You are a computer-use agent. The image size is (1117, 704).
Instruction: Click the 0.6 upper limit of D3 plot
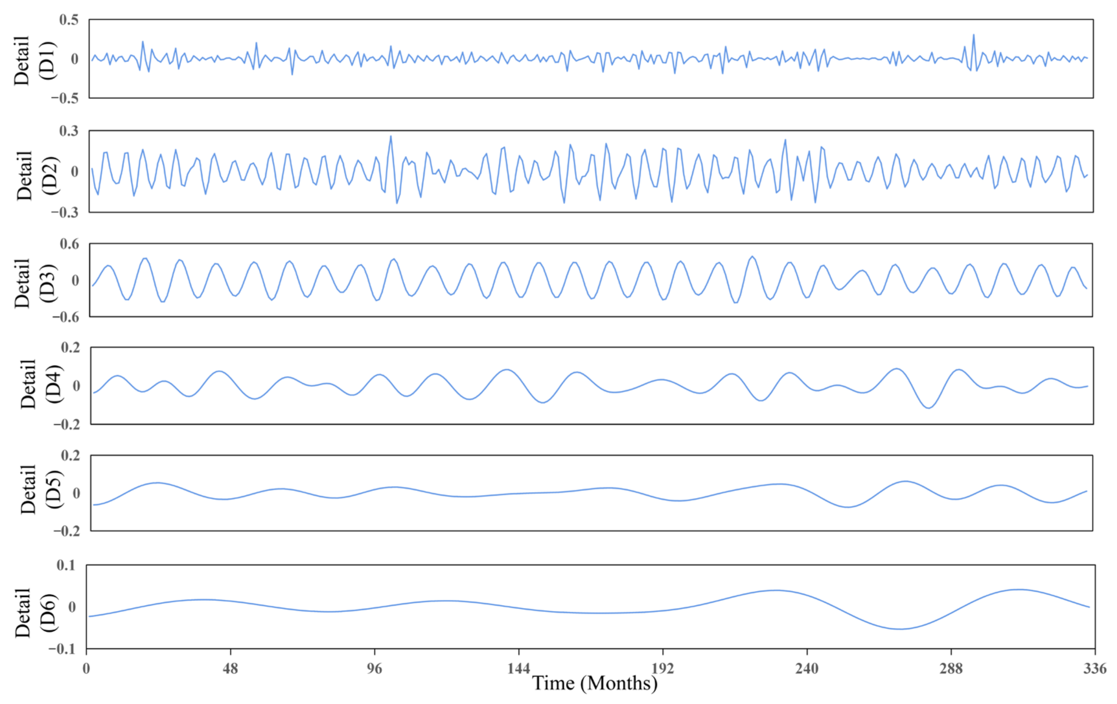pos(69,244)
